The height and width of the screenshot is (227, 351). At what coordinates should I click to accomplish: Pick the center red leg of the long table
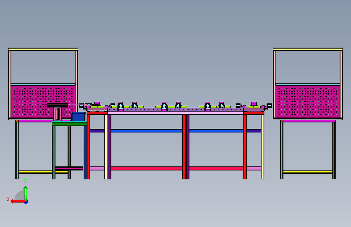184,147
